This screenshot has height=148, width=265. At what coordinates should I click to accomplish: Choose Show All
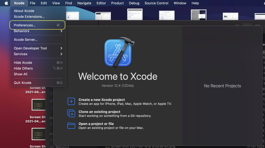click(38, 74)
